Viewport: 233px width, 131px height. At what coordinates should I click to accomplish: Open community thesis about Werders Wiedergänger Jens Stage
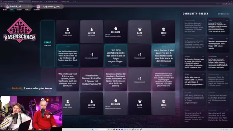(218, 44)
